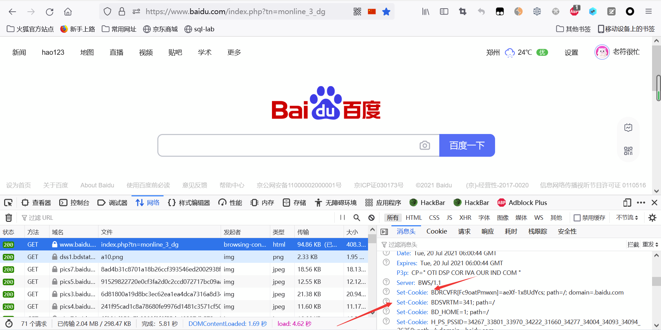Toggle responsive design mode in DevTools
661x330 pixels.
click(627, 203)
